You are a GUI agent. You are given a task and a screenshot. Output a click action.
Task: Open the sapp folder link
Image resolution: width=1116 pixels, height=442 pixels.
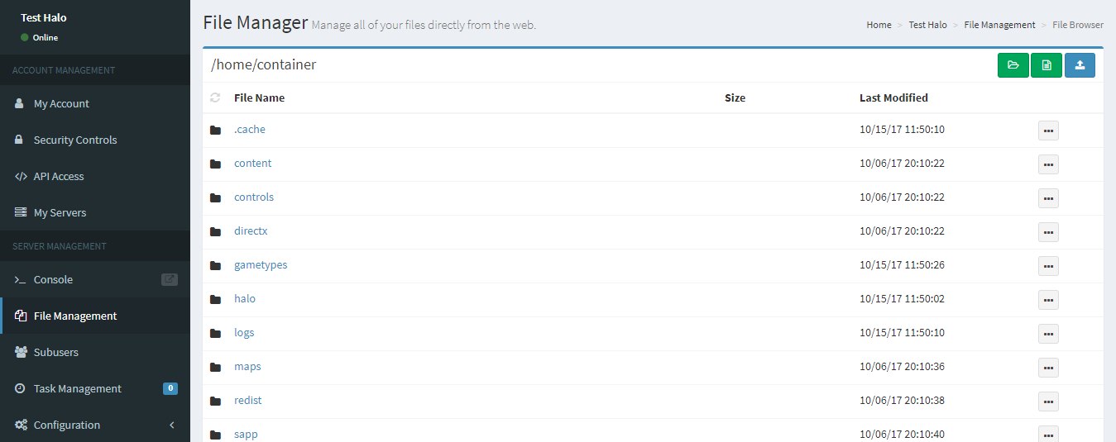pyautogui.click(x=246, y=435)
